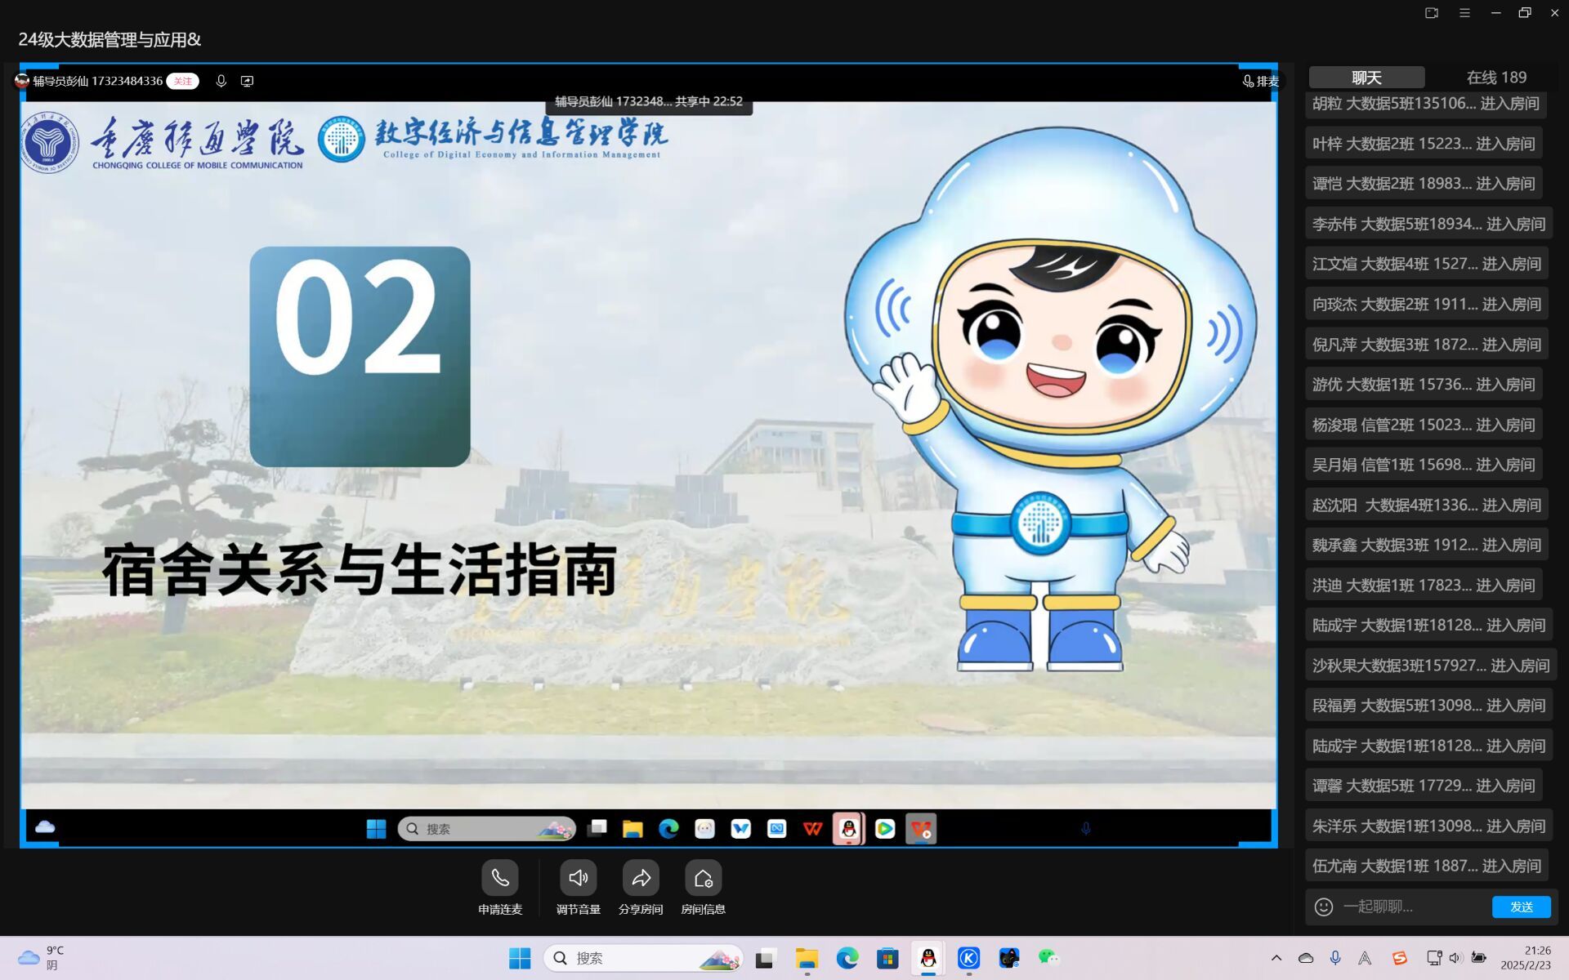Open 房间信息 room info icon
Screen dimensions: 1569x980
click(x=703, y=878)
